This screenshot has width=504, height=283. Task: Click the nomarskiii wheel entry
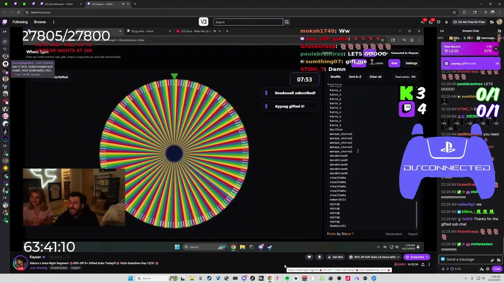point(338,200)
